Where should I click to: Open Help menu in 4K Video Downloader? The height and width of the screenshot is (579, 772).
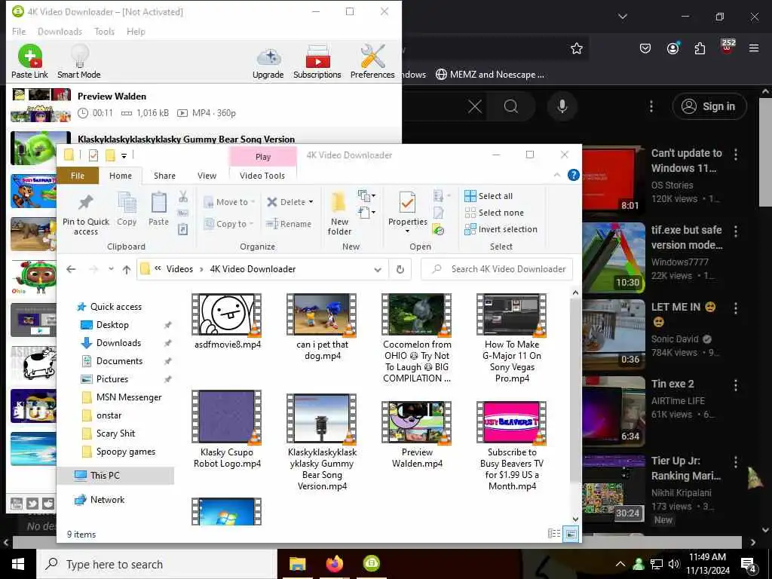point(136,32)
